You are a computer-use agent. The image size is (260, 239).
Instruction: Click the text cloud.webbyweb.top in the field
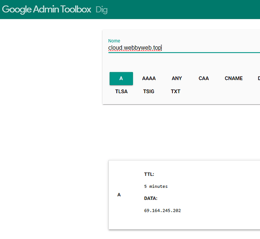(135, 48)
